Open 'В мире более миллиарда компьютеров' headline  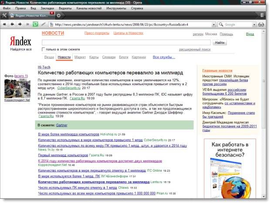[68, 134]
